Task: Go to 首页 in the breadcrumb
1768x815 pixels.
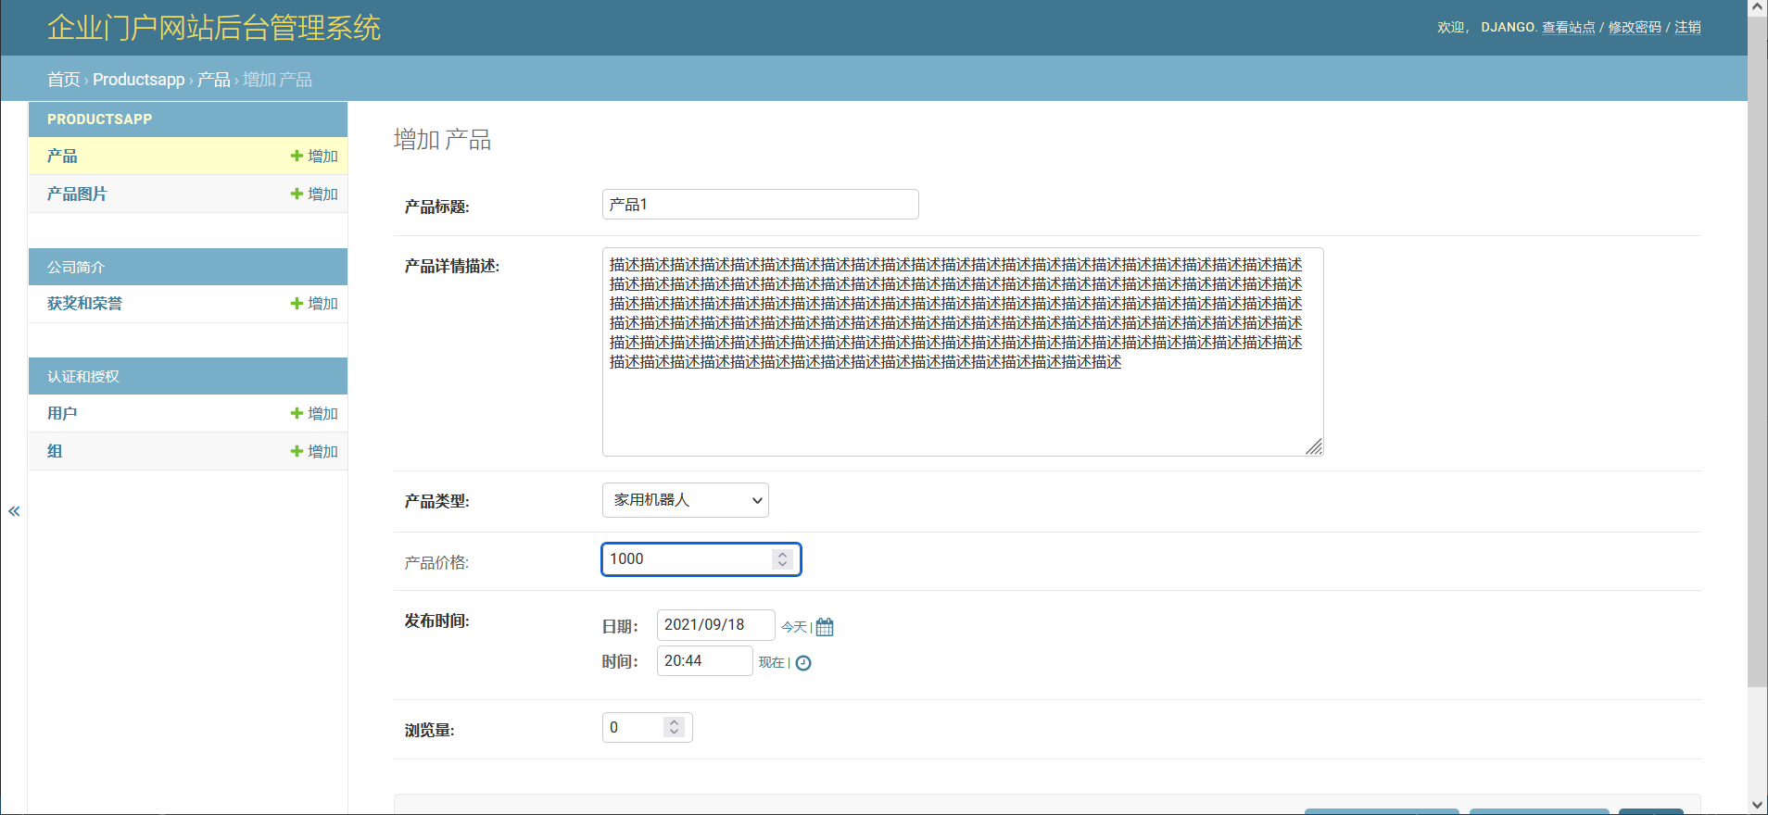Action: coord(64,80)
